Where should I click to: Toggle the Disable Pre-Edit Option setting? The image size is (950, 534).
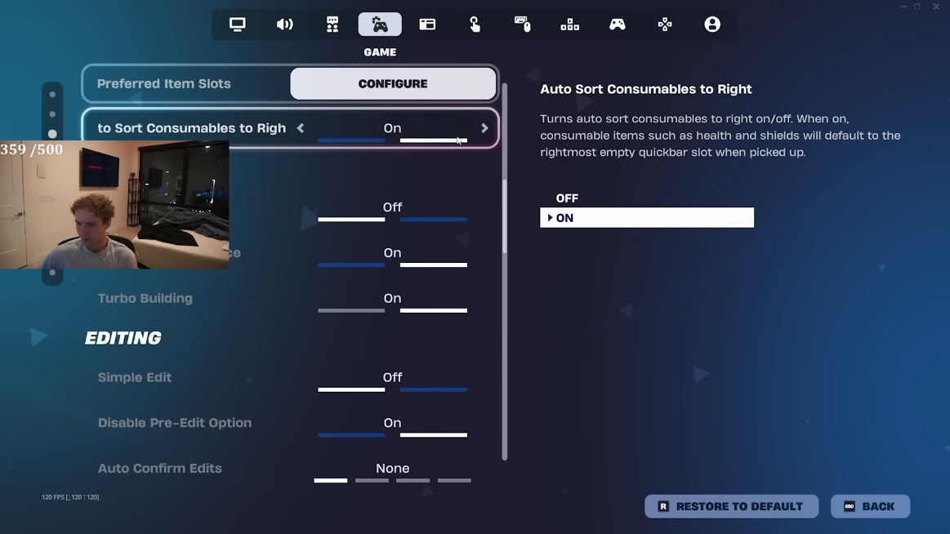(x=392, y=425)
